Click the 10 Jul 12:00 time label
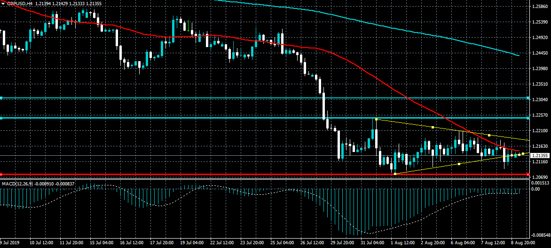Viewport: 551px width, 248px height. pyautogui.click(x=41, y=243)
